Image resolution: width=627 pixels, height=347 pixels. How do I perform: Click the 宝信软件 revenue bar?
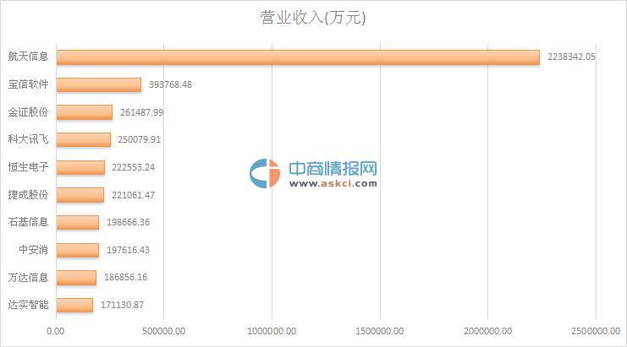[x=99, y=85]
